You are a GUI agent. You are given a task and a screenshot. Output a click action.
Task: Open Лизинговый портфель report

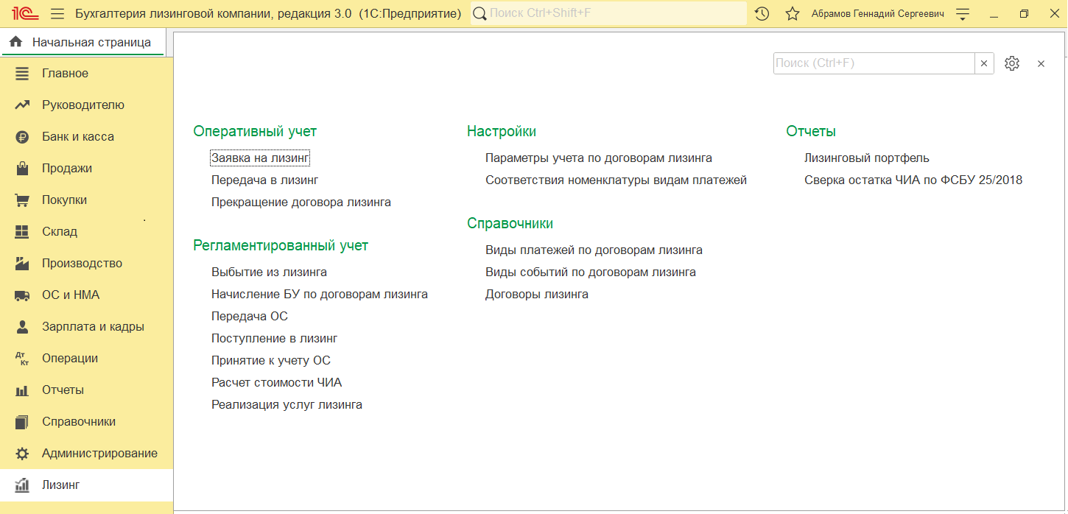click(866, 158)
